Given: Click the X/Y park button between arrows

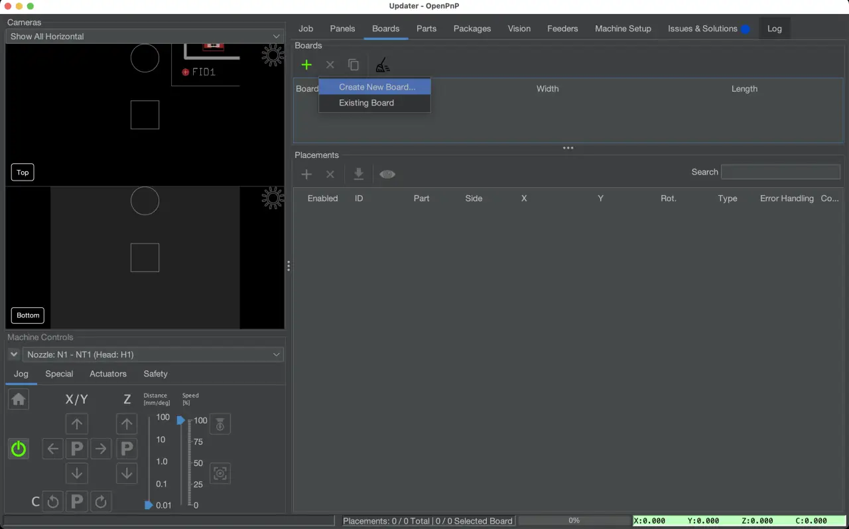Looking at the screenshot, I should (77, 449).
